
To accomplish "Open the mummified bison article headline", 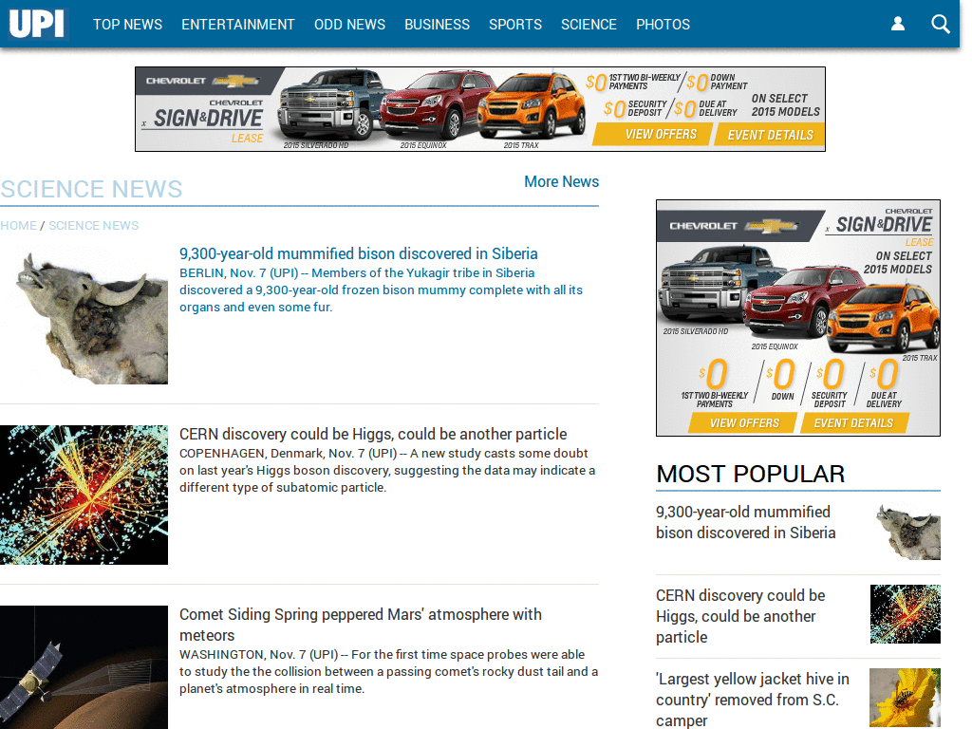I will point(358,253).
